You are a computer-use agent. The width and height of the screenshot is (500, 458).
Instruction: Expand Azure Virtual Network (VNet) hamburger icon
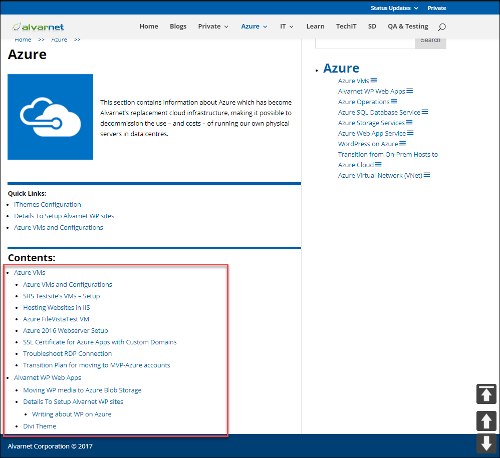(427, 175)
